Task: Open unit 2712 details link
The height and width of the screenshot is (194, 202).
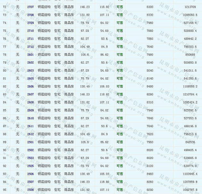Action: (x=30, y=47)
